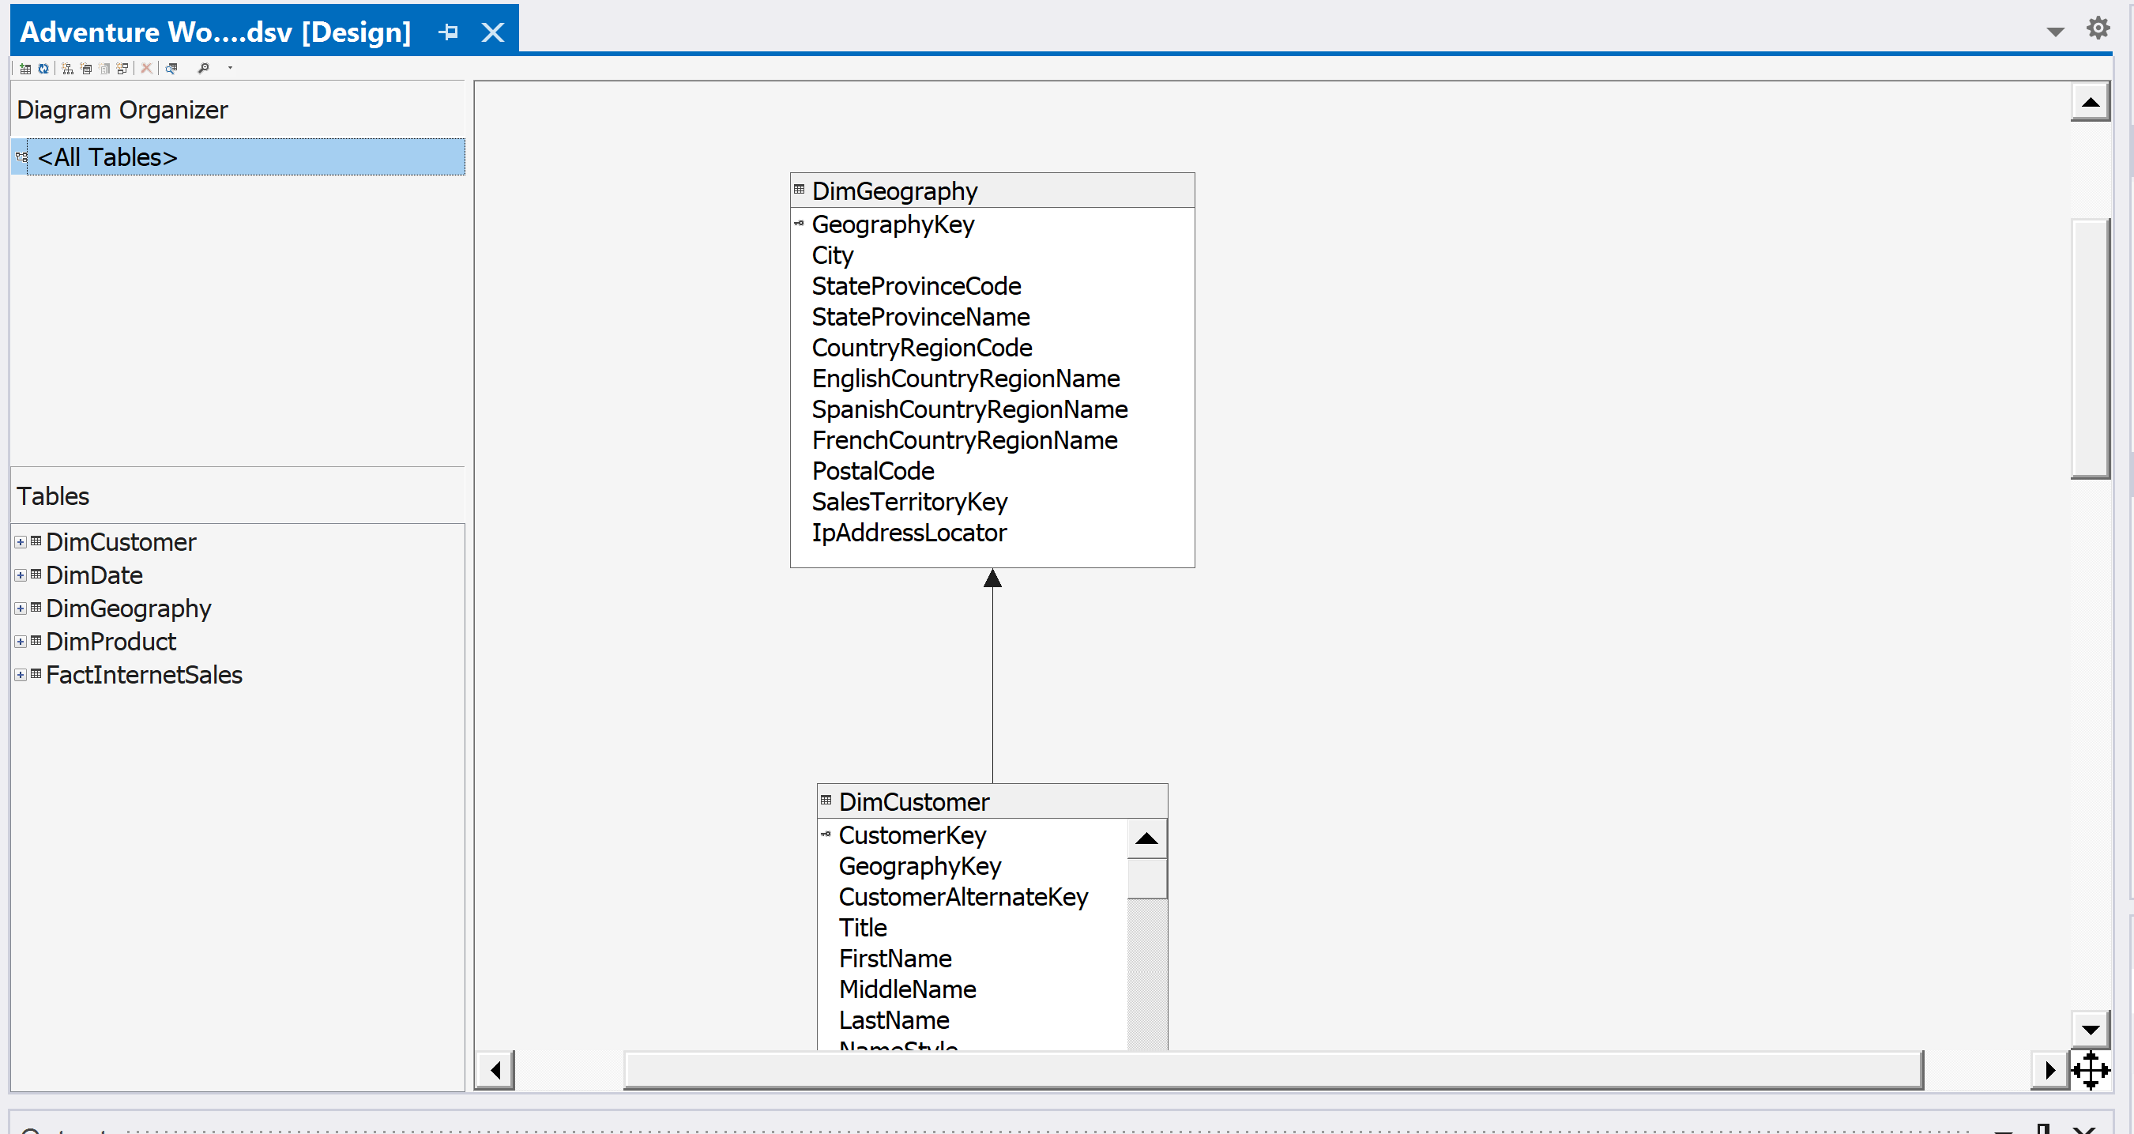Viewport: 2134px width, 1134px height.
Task: Switch to the Adventure Wo....dsv design tab
Action: (216, 32)
